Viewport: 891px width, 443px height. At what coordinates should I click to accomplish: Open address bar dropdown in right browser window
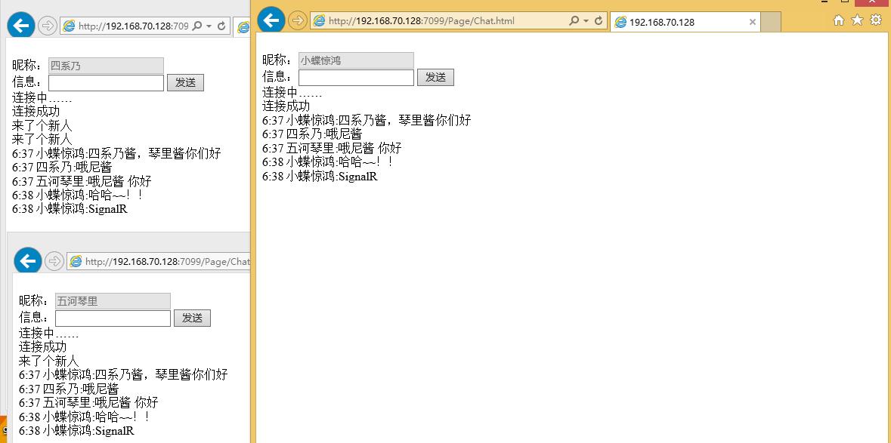[x=586, y=22]
